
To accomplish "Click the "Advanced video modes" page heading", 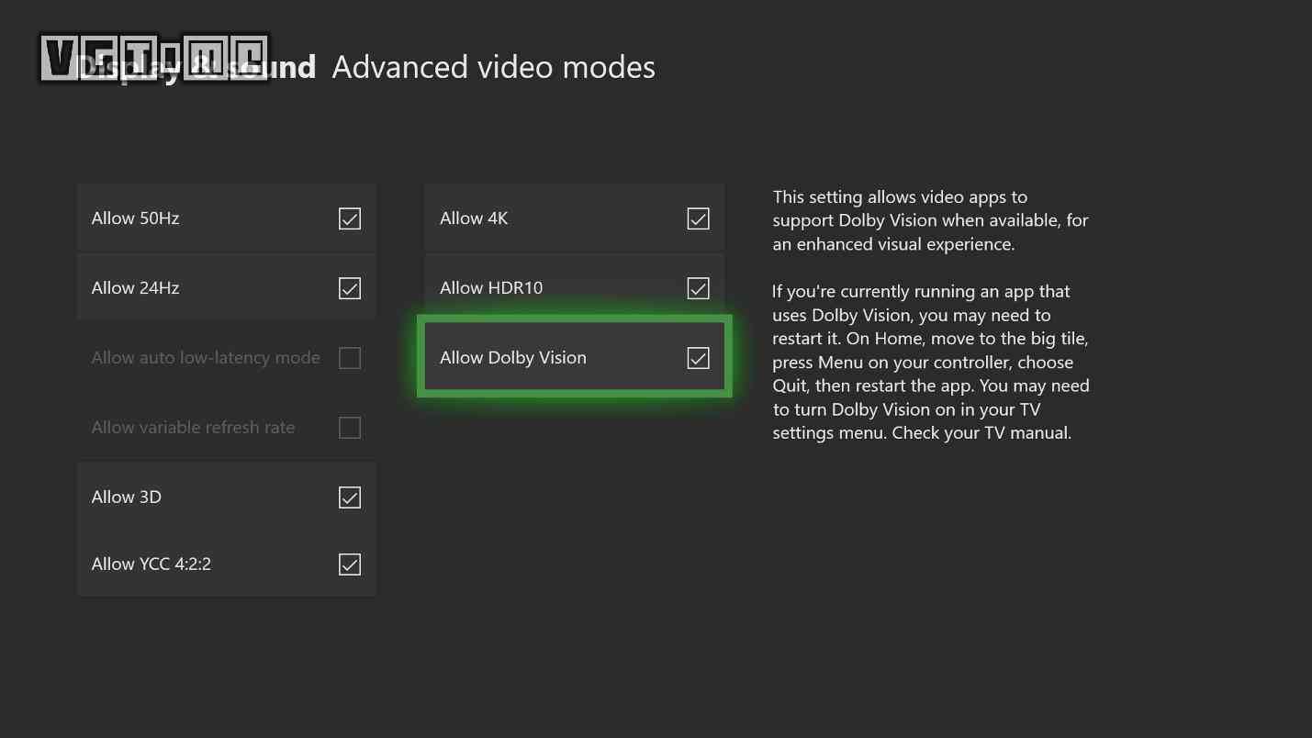I will coord(494,67).
